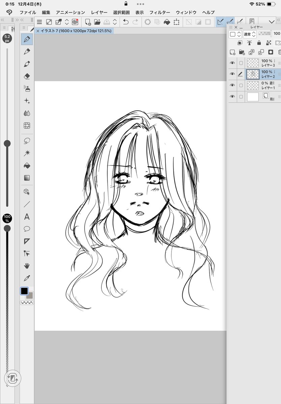Toggle visibility of レイヤー1
The width and height of the screenshot is (281, 404).
coord(232,86)
